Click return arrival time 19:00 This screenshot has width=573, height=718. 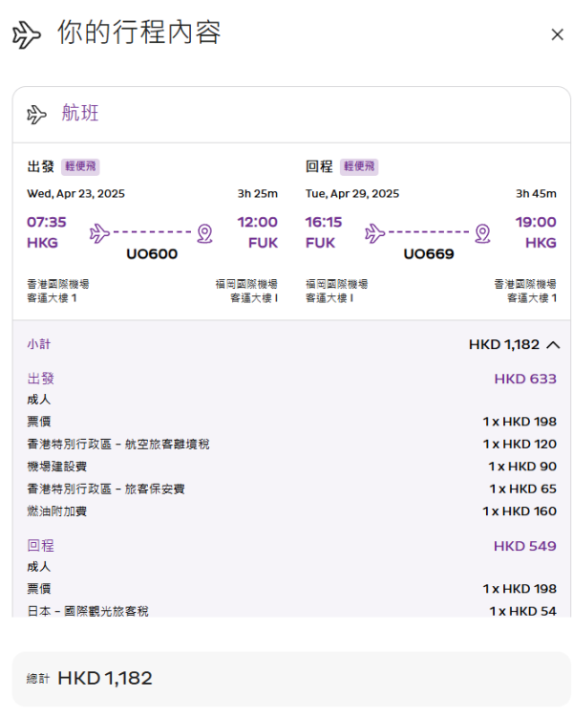pos(536,222)
